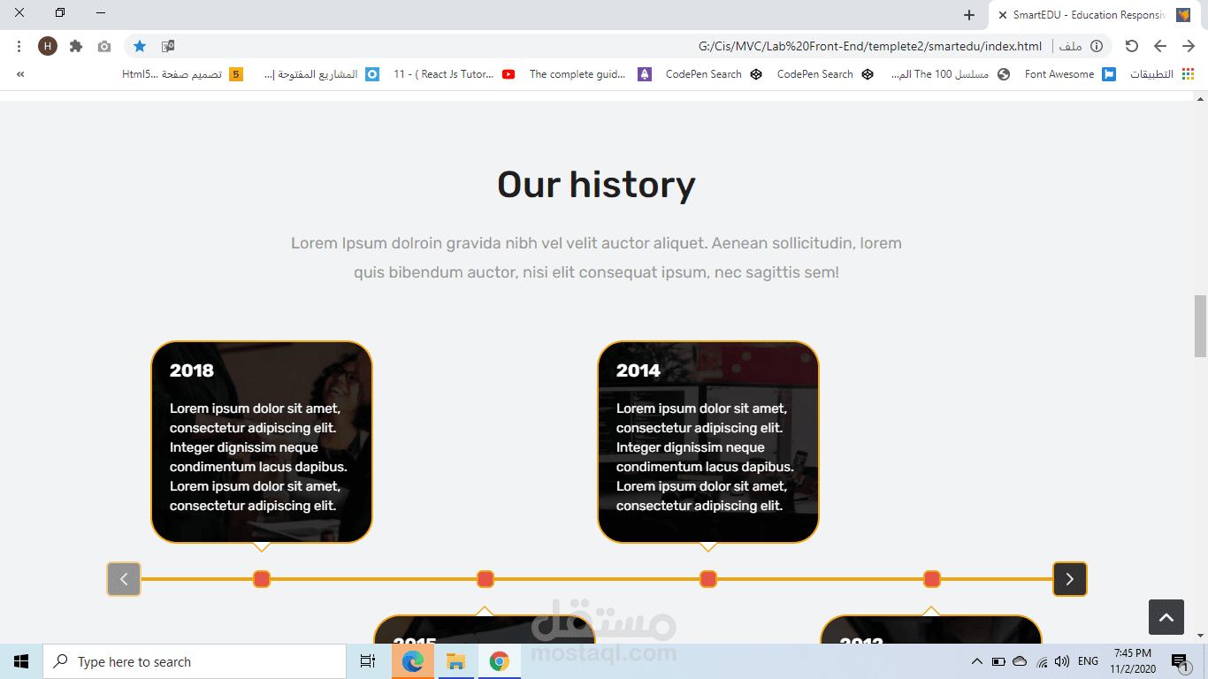Open the المشاريع المفتوحة bookmark
This screenshot has height=679, width=1208.
322,74
